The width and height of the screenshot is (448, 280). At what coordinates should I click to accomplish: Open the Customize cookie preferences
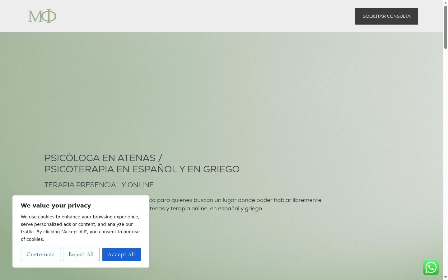coord(40,254)
